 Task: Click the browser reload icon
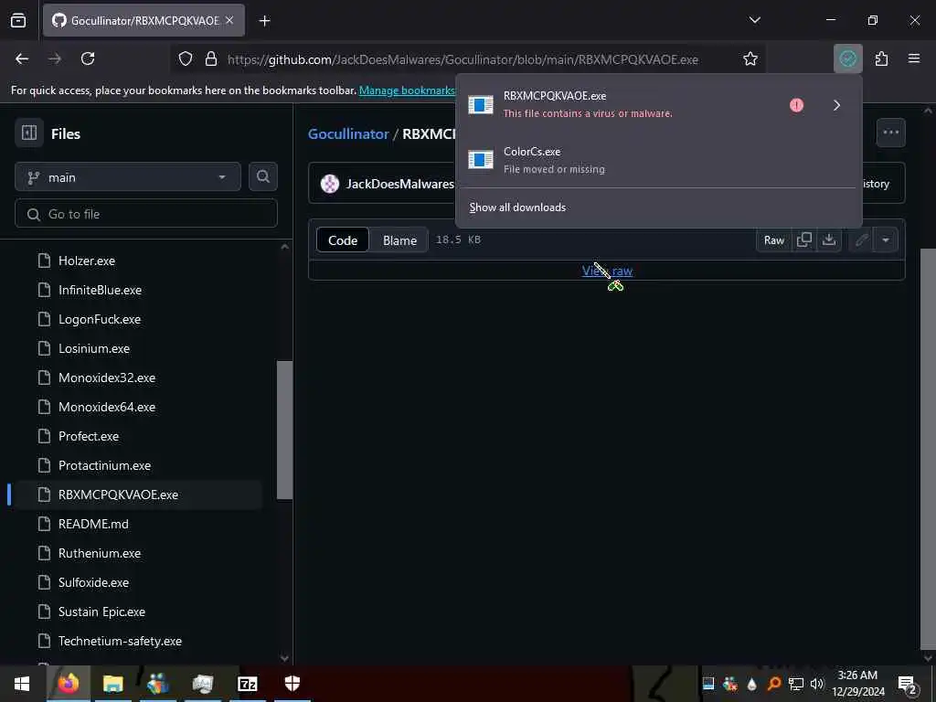88,58
